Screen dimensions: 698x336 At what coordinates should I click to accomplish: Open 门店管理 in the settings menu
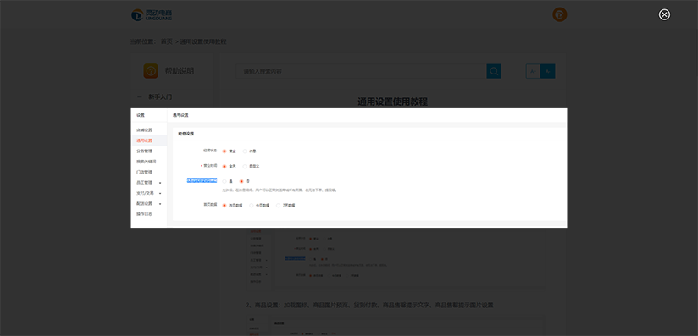click(x=144, y=172)
